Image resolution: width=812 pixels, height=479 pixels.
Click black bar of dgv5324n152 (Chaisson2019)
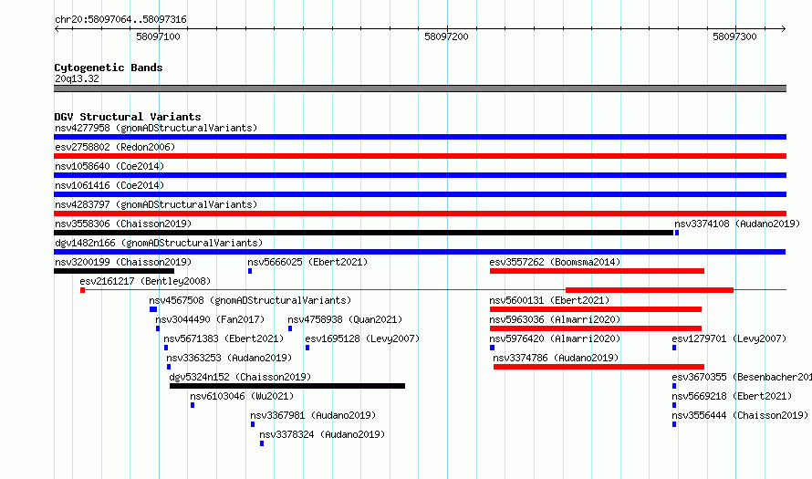[x=287, y=386]
